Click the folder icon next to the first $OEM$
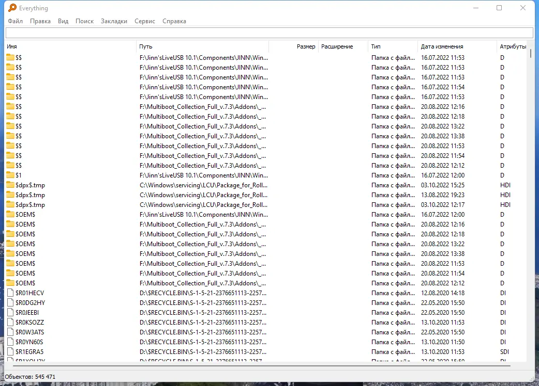539x386 pixels. (x=10, y=214)
